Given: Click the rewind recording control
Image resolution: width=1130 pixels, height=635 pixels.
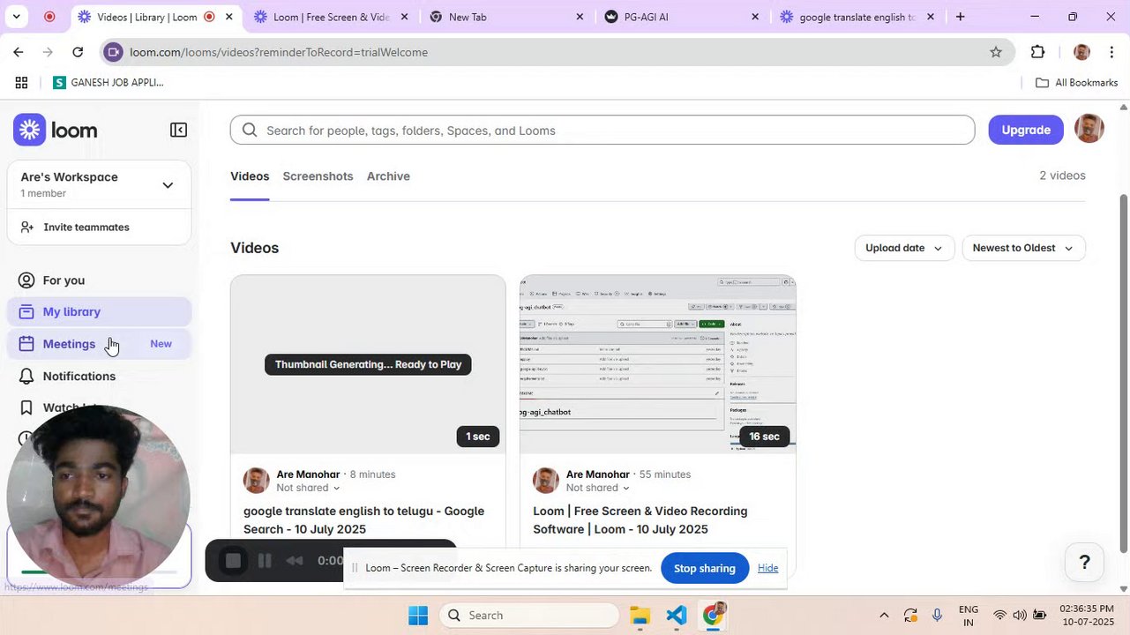Looking at the screenshot, I should 295,561.
